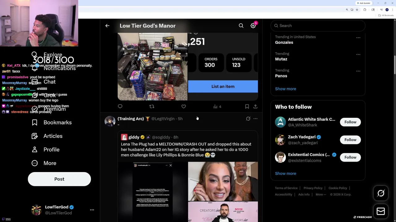This screenshot has width=396, height=222.
Task: Follow Existential Comics
Action: point(350,157)
